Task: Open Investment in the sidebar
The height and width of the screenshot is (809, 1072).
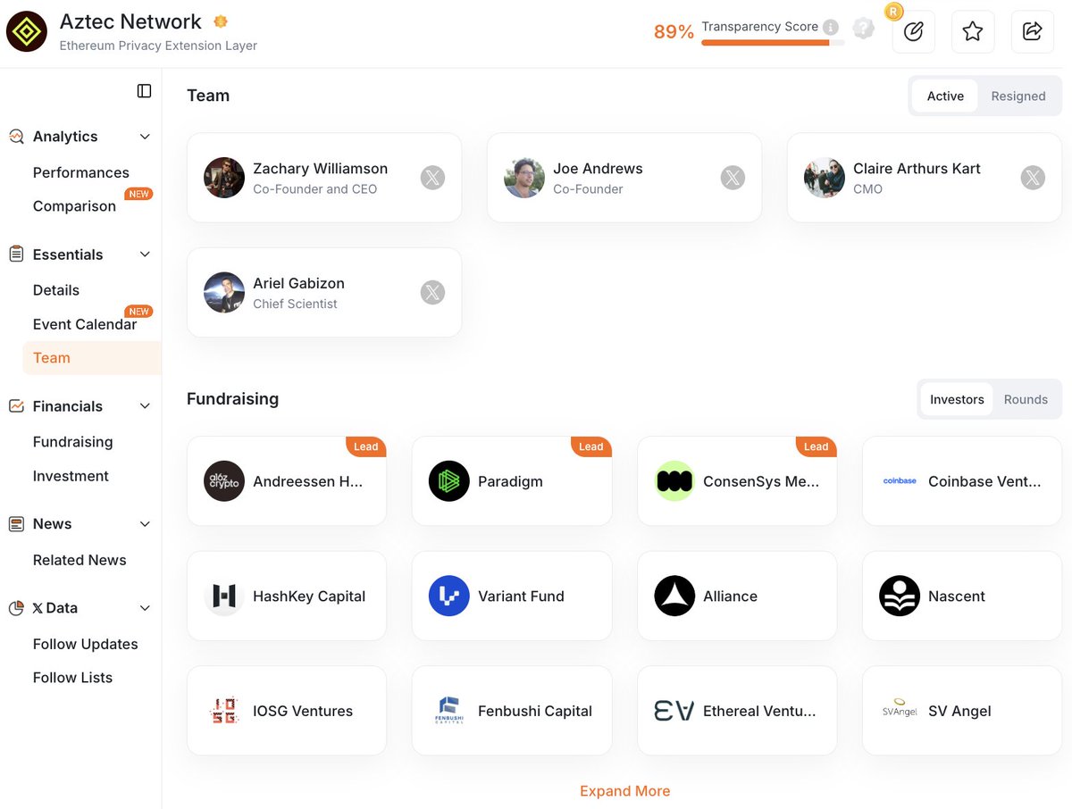Action: click(x=71, y=476)
